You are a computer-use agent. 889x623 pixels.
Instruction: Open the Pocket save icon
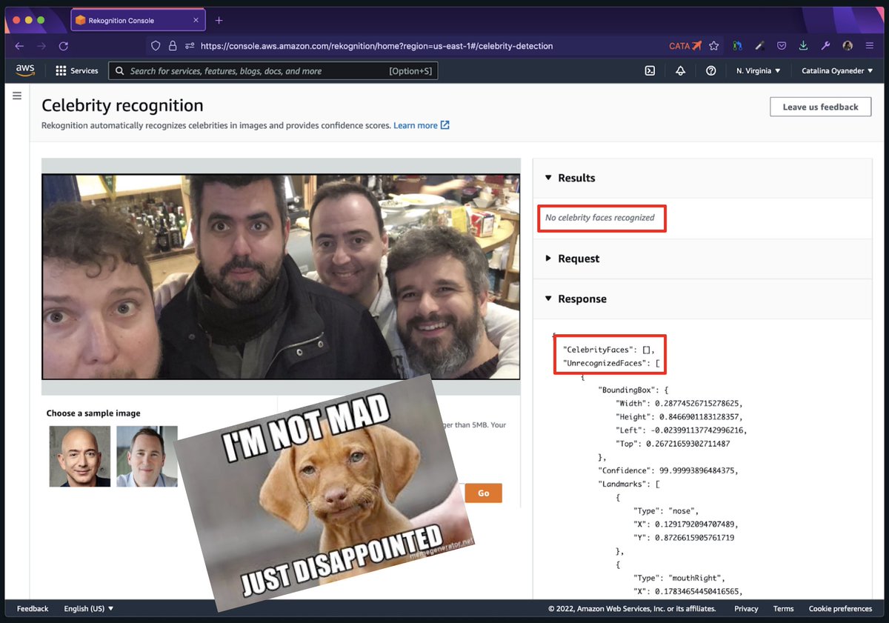pos(782,45)
